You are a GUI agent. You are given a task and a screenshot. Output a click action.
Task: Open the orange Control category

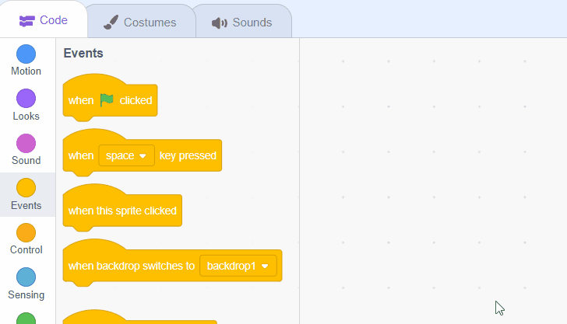pos(26,233)
